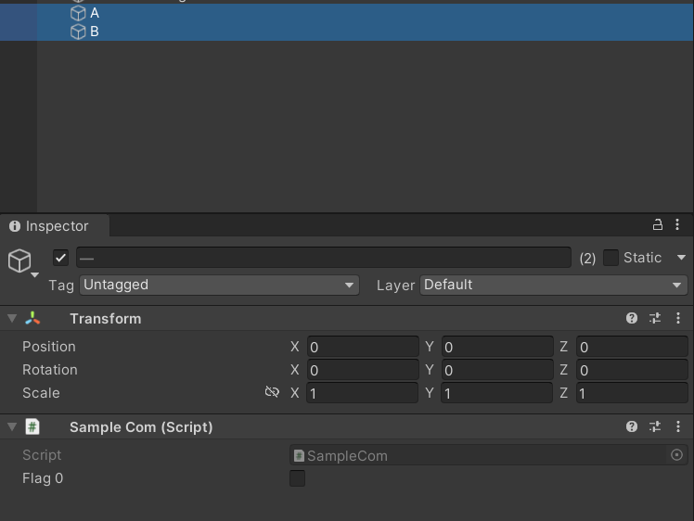The height and width of the screenshot is (521, 694).
Task: Open the Static flags dropdown arrow
Action: pyautogui.click(x=681, y=258)
